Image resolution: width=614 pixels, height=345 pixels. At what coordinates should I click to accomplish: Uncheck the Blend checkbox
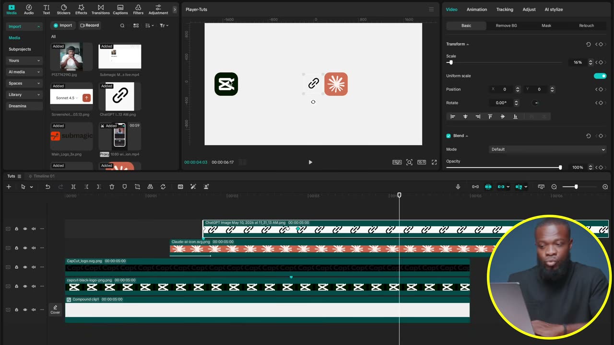(449, 136)
